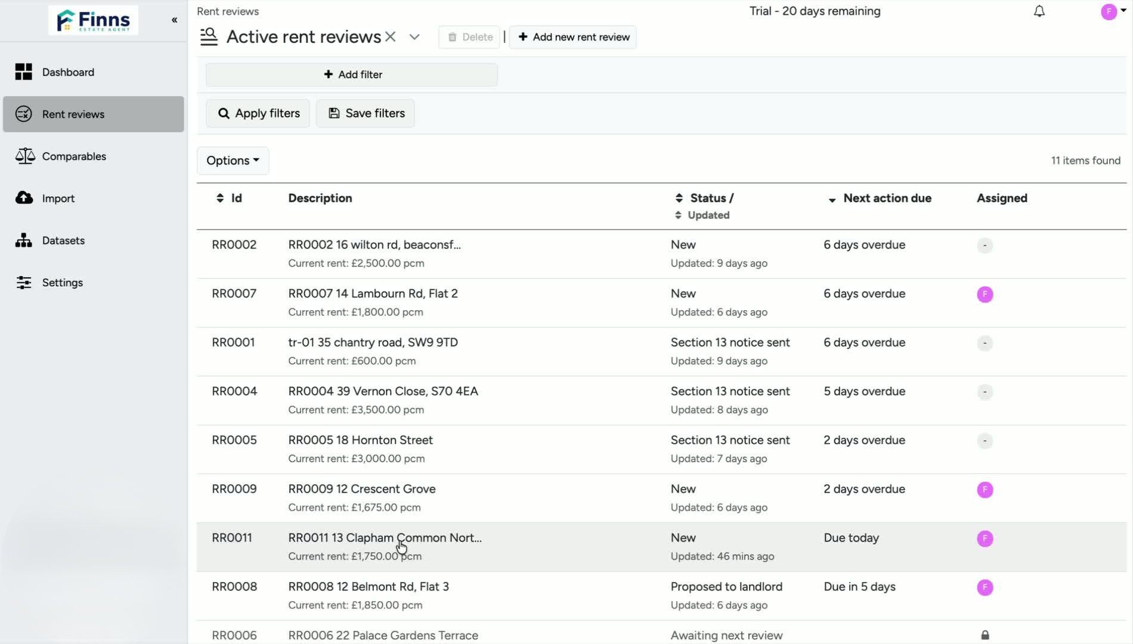Open Settings page
Viewport: 1133px width, 644px height.
[x=94, y=283]
